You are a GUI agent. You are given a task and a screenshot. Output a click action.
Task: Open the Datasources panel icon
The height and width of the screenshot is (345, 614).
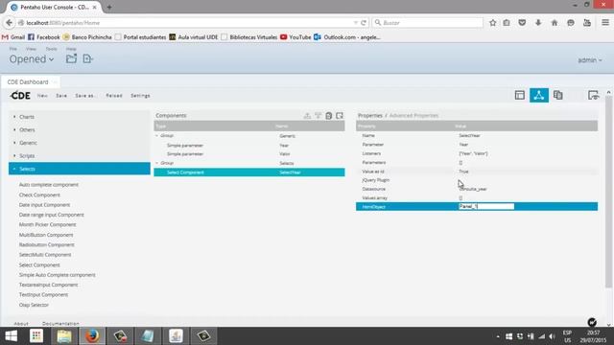coord(558,95)
